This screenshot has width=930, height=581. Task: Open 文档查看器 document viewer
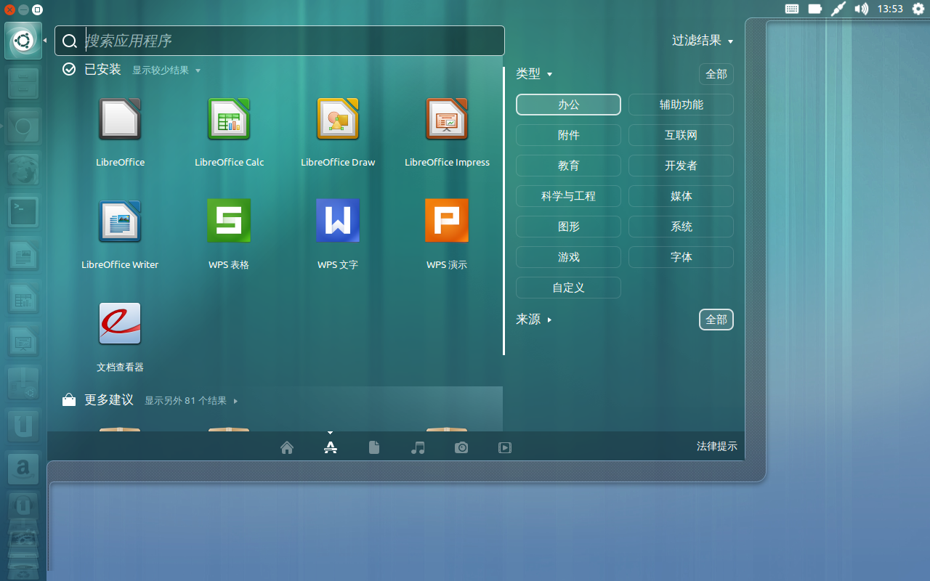[120, 324]
